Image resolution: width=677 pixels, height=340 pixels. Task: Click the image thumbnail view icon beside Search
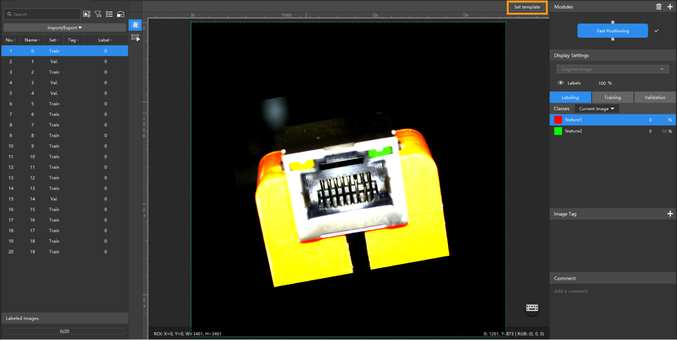(87, 14)
